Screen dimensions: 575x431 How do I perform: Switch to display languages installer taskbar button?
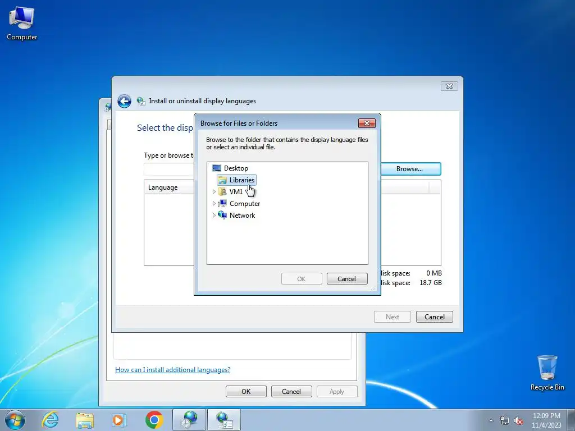tap(224, 420)
